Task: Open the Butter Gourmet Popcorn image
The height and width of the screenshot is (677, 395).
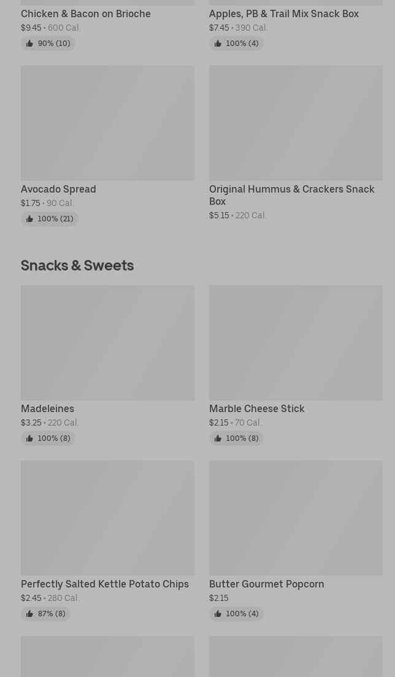Action: 296,518
